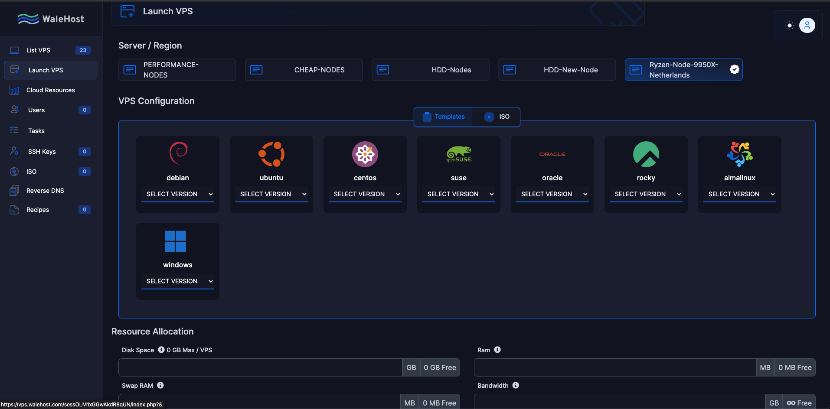Click the Disk Space input field
830x409 pixels.
[x=260, y=367]
